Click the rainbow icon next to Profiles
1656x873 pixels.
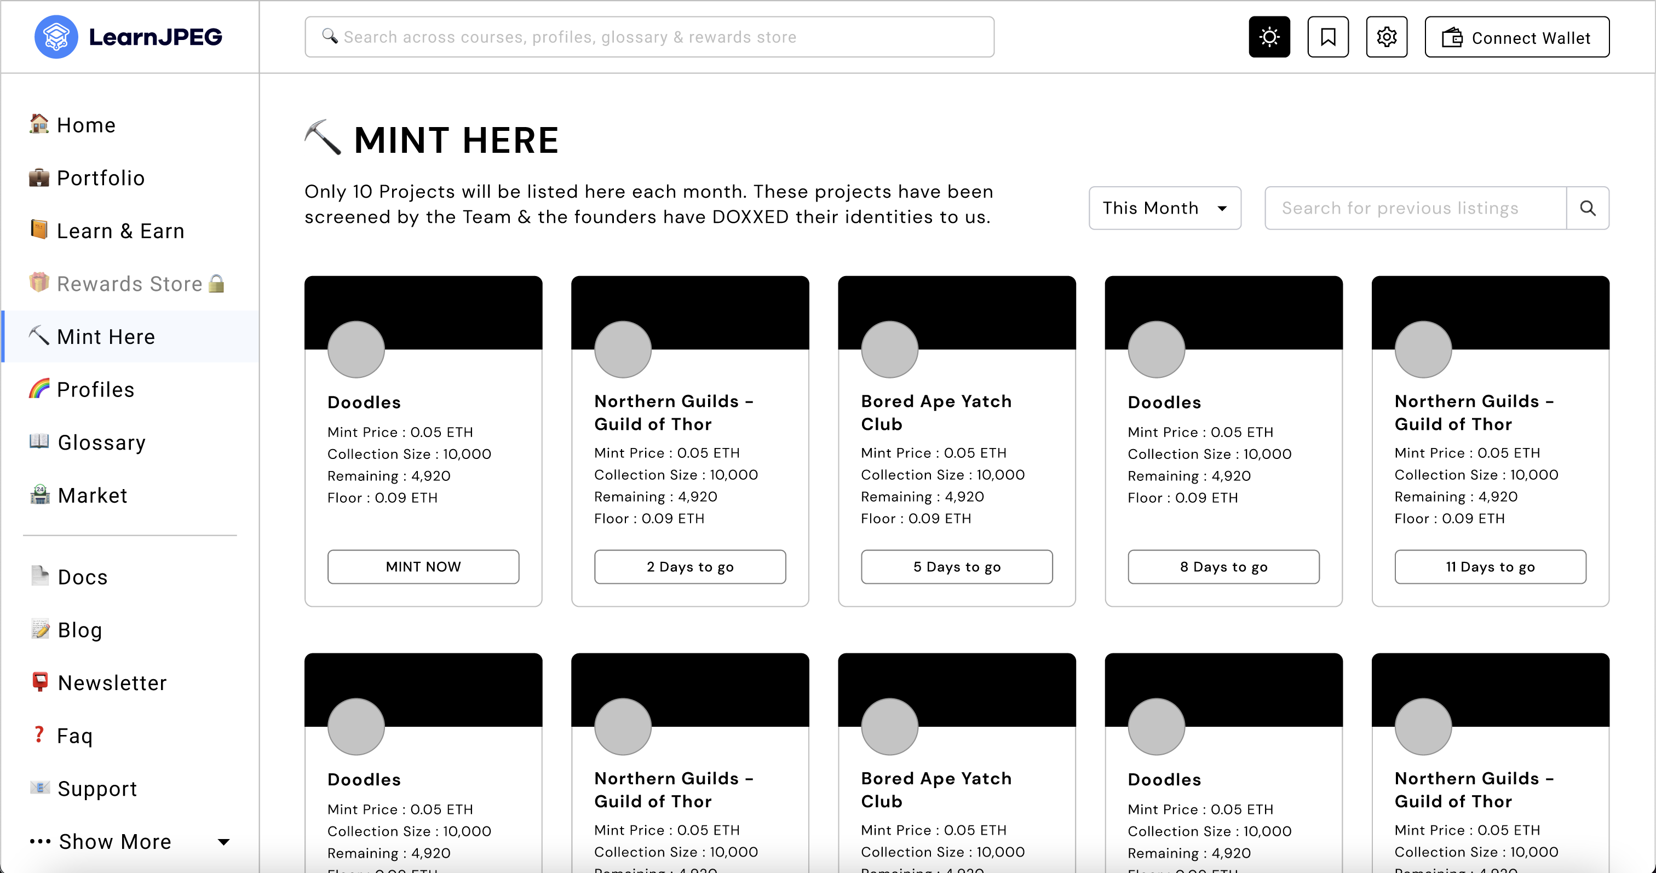coord(38,388)
